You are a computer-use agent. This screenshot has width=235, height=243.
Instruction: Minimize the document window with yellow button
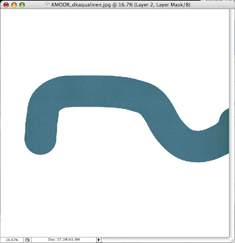click(x=14, y=5)
